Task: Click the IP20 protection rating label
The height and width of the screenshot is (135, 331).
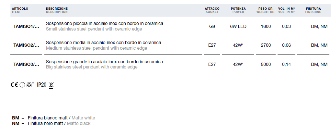Action: 41,85
